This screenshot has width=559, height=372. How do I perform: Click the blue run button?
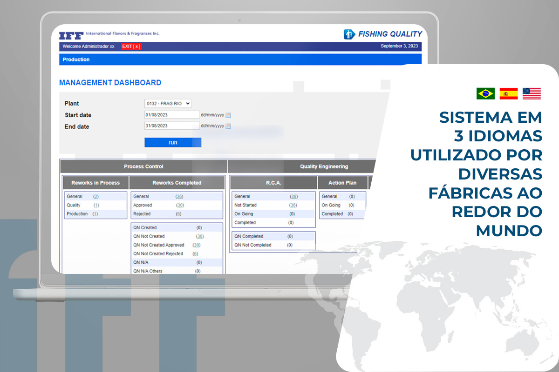[173, 142]
